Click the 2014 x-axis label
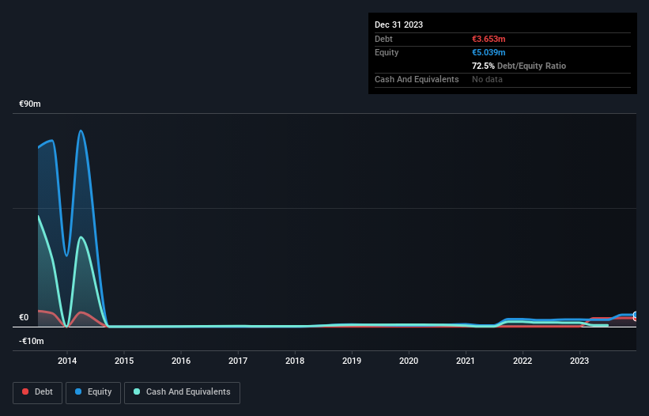This screenshot has height=416, width=649. (67, 361)
